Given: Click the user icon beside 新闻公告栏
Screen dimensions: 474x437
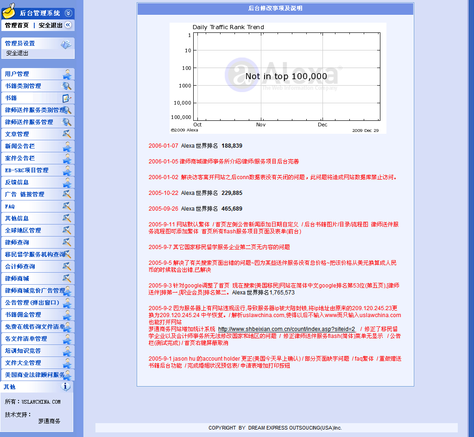Looking at the screenshot, I should coord(67,146).
